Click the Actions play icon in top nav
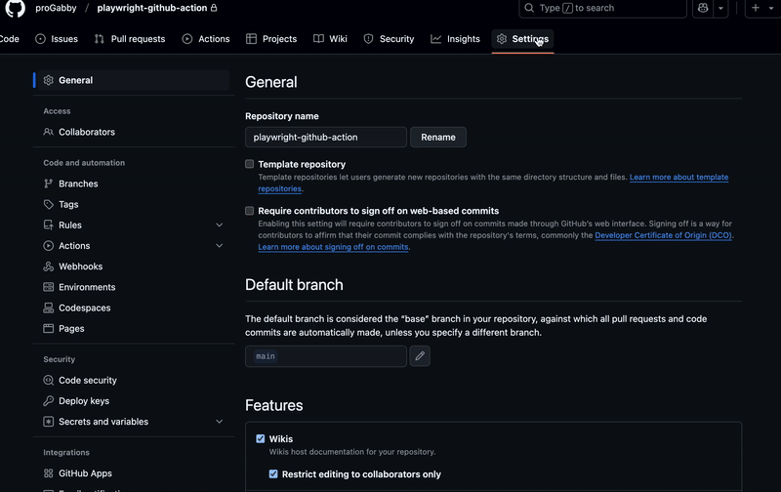The width and height of the screenshot is (781, 492). pyautogui.click(x=187, y=39)
